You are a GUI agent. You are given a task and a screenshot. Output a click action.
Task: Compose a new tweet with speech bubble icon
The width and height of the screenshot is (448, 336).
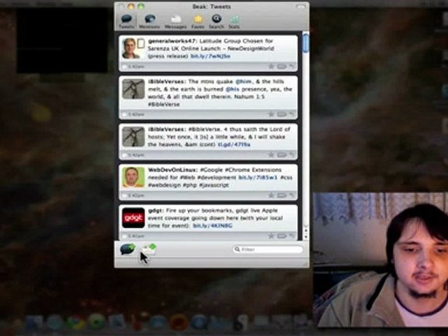tap(127, 249)
